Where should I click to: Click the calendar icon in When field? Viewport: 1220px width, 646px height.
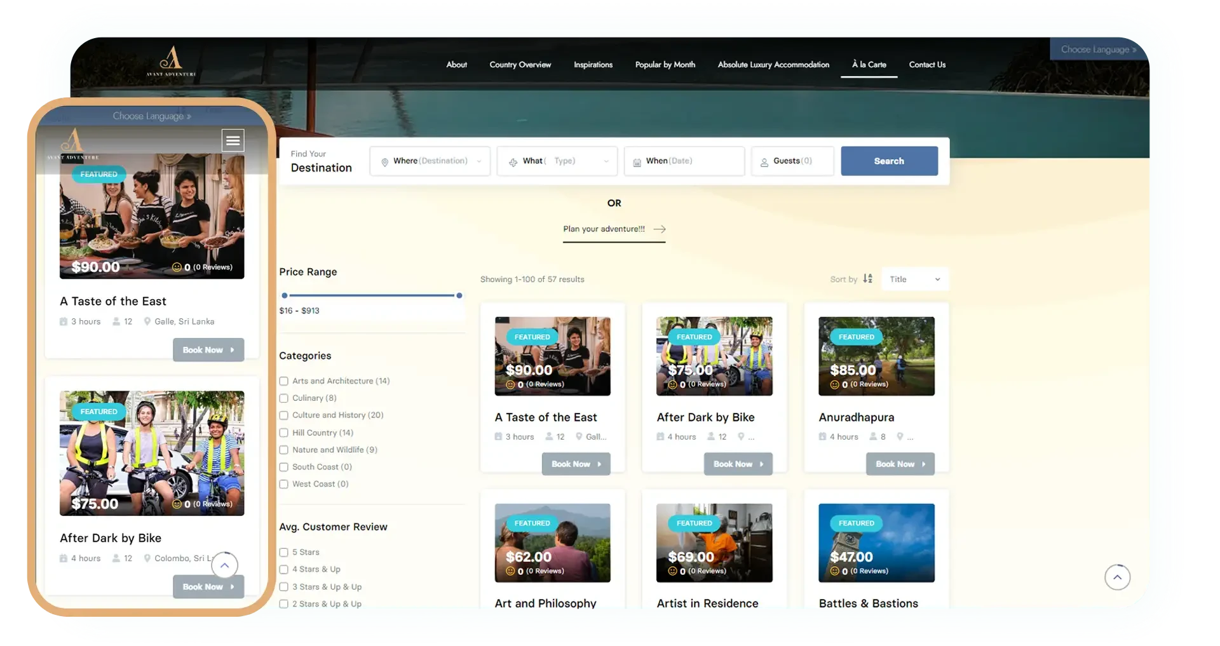click(x=637, y=163)
